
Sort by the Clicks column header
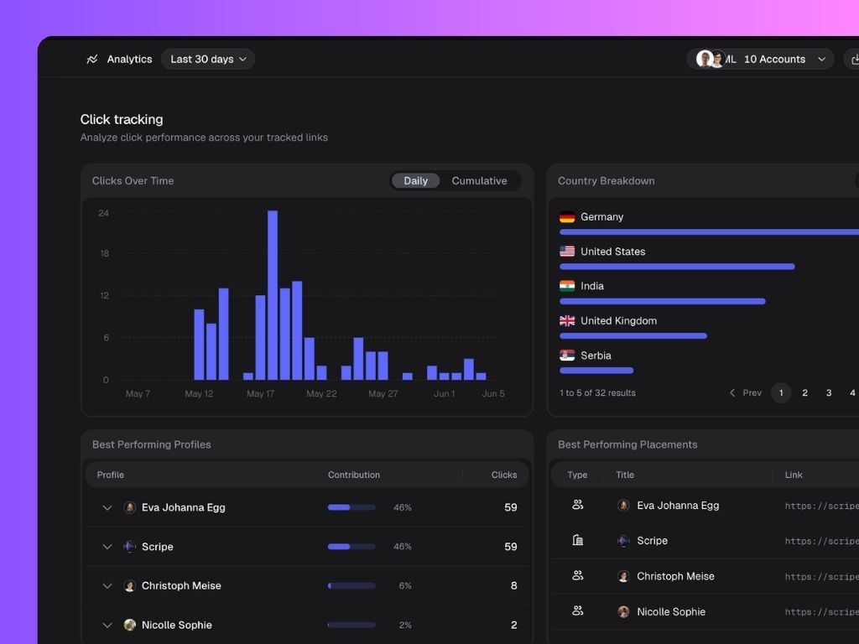(x=504, y=475)
